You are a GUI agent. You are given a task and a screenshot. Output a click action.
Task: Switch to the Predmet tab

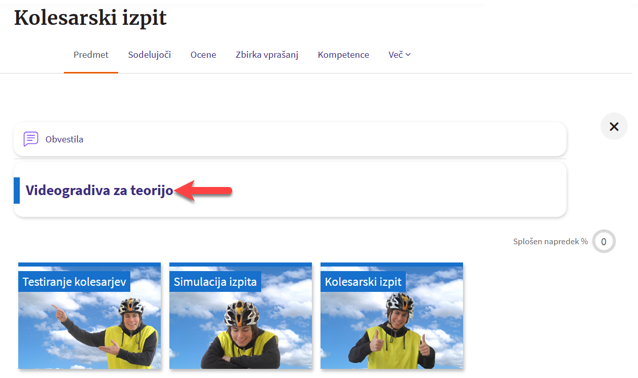pos(91,55)
